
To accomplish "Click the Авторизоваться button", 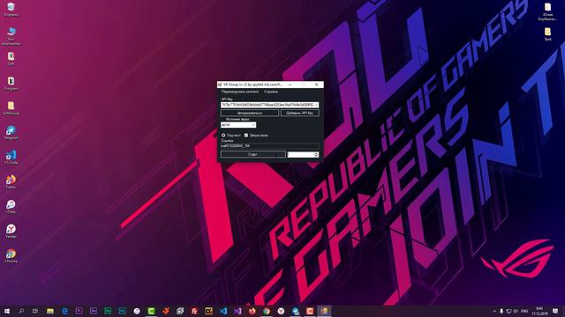I will coord(249,113).
